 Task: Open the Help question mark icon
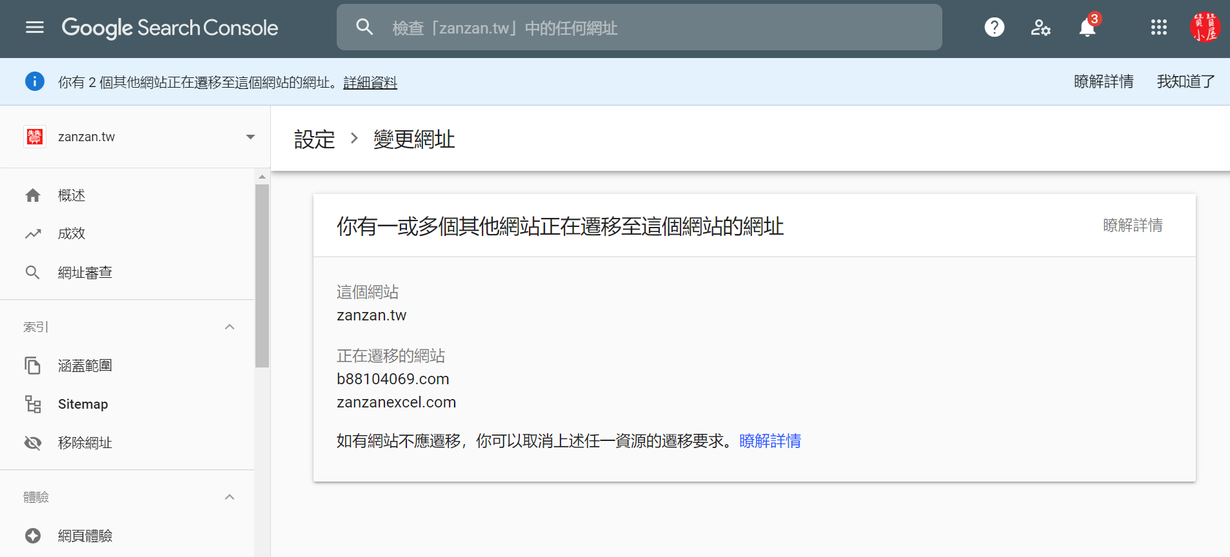pyautogui.click(x=994, y=27)
